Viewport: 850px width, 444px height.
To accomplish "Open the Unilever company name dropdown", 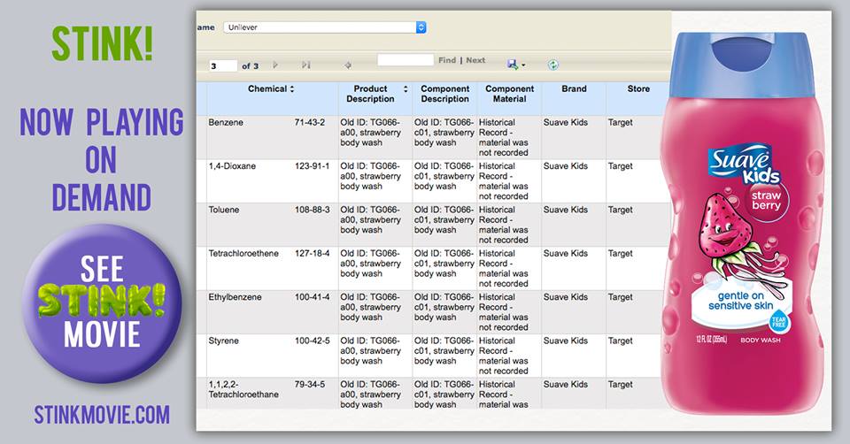I will click(325, 27).
